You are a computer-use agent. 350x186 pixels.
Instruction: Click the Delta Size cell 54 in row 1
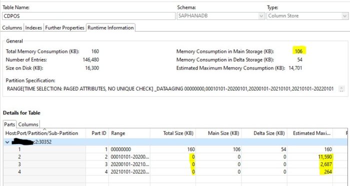[283, 149]
